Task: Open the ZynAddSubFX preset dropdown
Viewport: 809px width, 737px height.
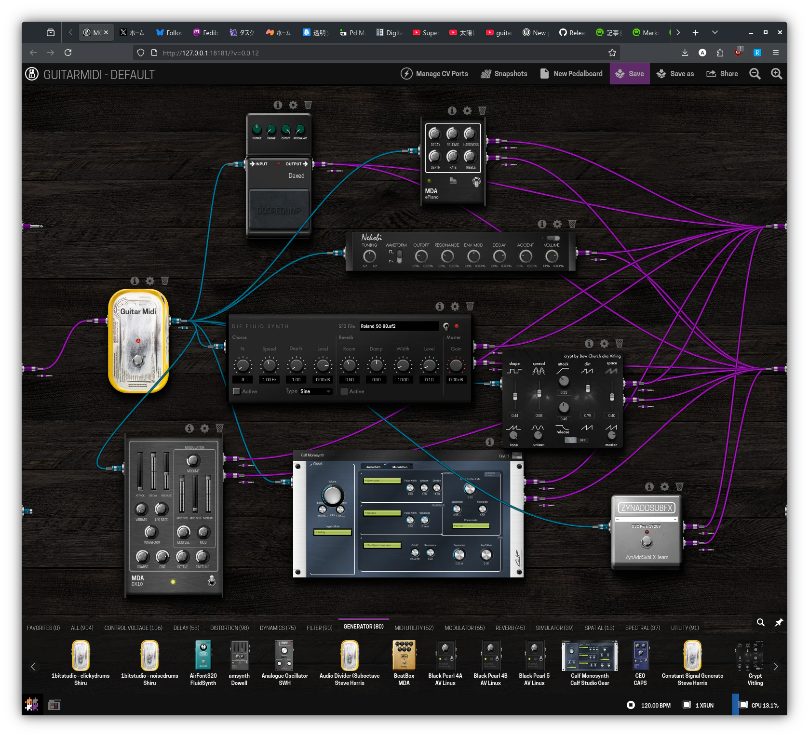Action: pos(647,519)
